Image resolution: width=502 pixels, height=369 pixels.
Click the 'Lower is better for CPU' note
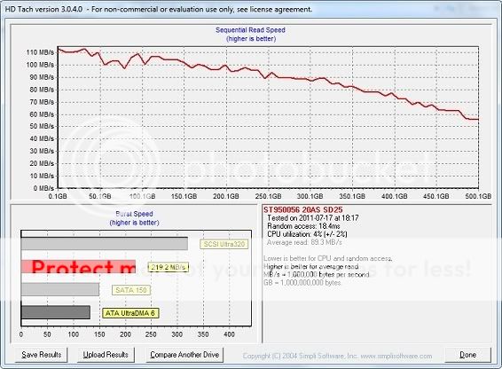tap(327, 258)
